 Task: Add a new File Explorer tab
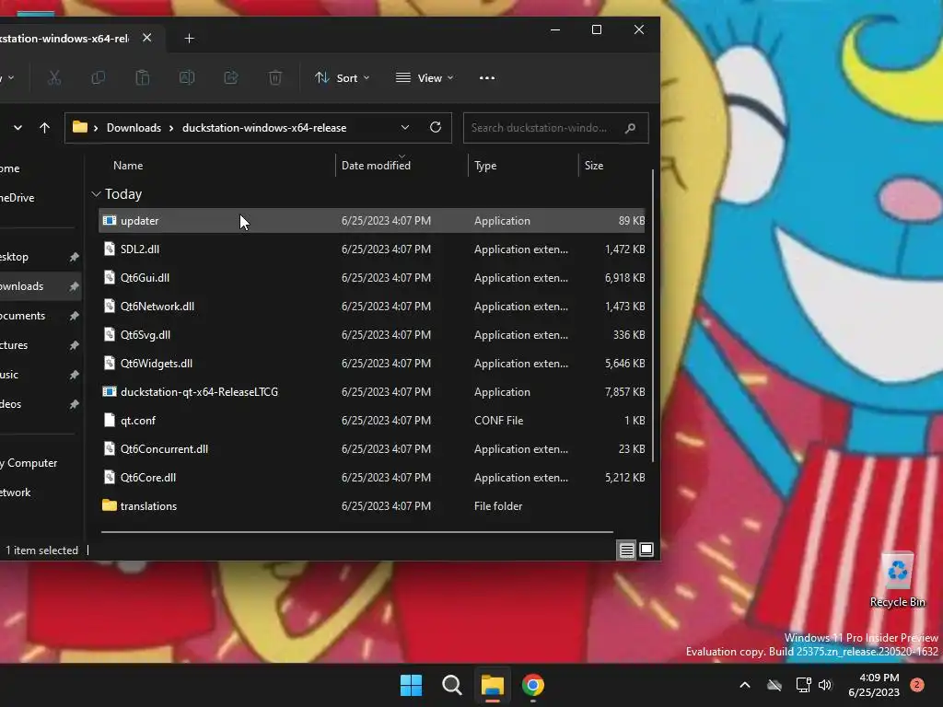[189, 39]
